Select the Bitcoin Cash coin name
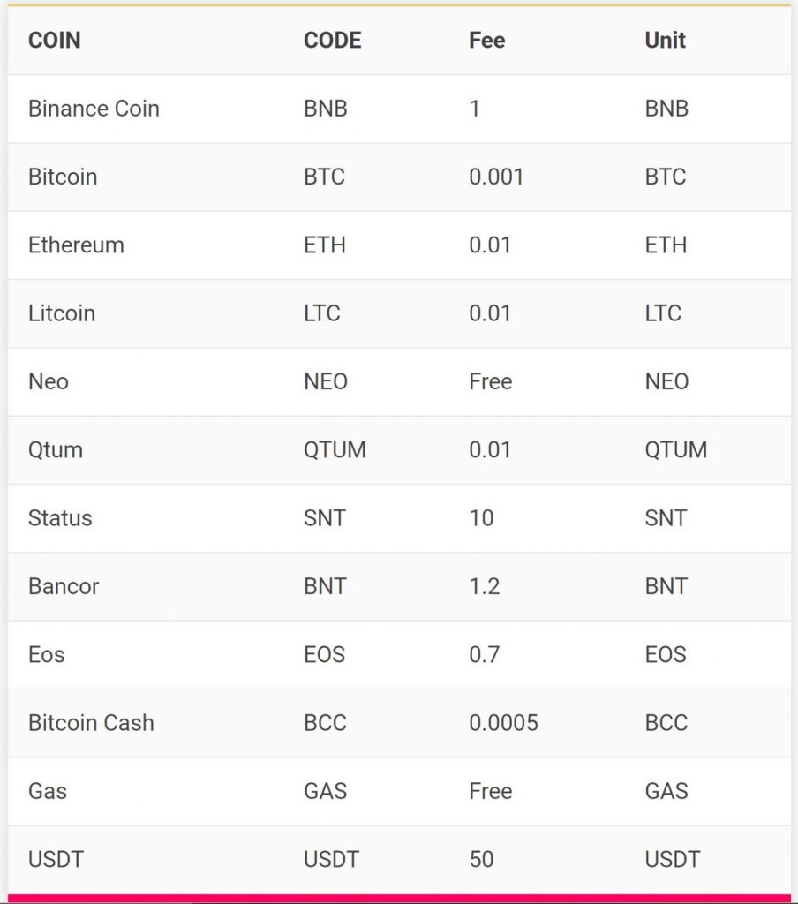The width and height of the screenshot is (798, 904). [x=91, y=723]
